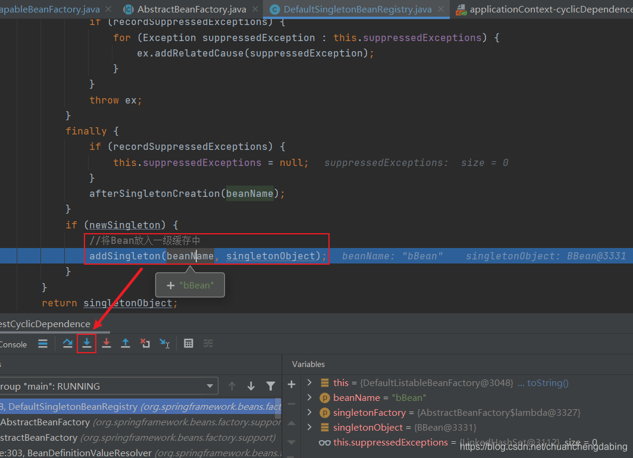The width and height of the screenshot is (633, 458).
Task: Click afterSingletonCreation call in code
Action: [155, 194]
